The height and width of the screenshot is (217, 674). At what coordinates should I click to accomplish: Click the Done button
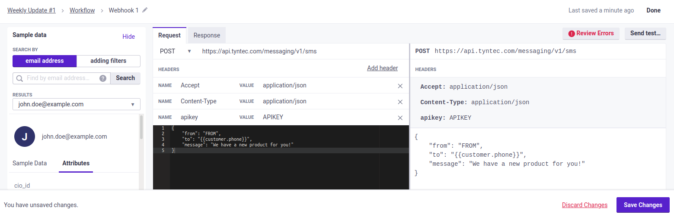(x=654, y=10)
